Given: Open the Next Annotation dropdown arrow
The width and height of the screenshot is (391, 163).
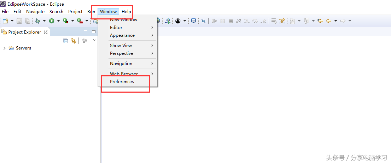Looking at the screenshot, I should [299, 21].
